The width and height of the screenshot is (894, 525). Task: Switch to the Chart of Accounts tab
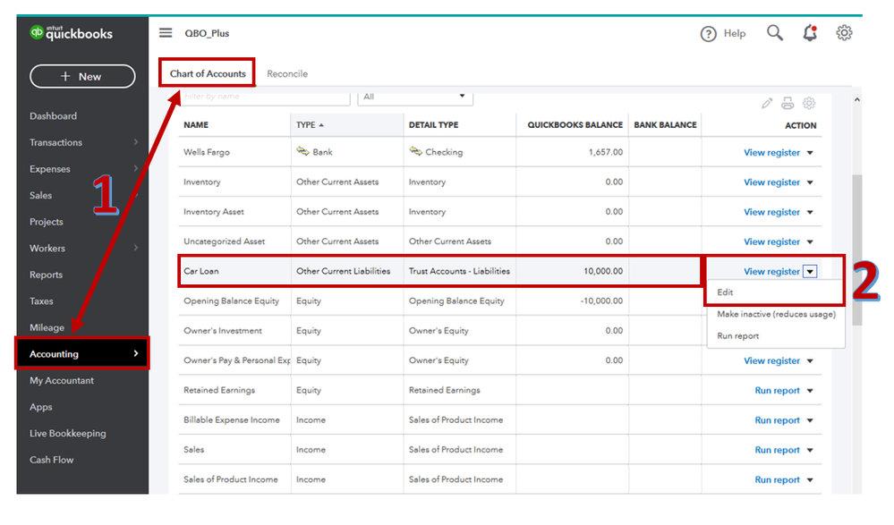pos(208,73)
